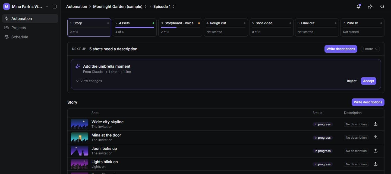Click Write descriptions beside Story heading
The height and width of the screenshot is (174, 391).
pos(368,102)
